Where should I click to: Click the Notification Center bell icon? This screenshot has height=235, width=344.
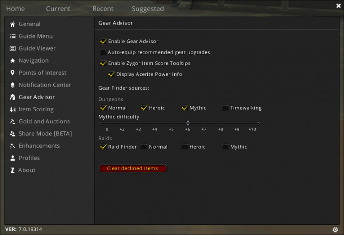pyautogui.click(x=13, y=85)
